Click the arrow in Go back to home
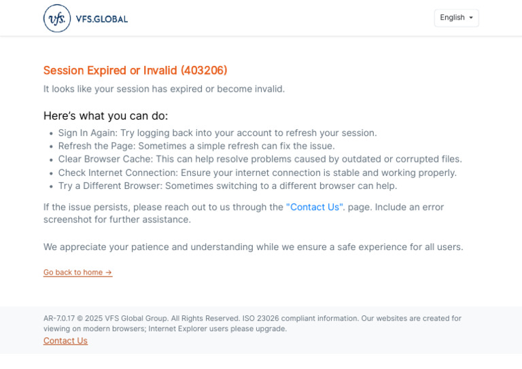522x369 pixels. tap(109, 273)
